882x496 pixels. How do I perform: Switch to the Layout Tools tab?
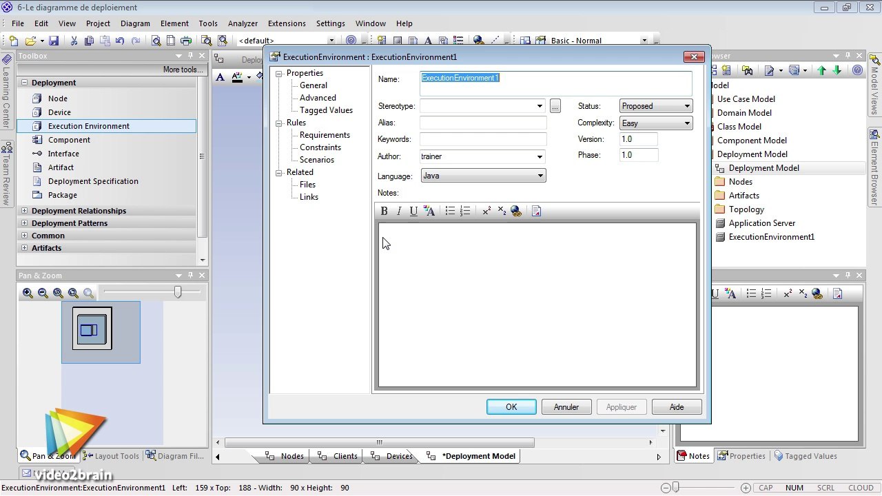110,456
